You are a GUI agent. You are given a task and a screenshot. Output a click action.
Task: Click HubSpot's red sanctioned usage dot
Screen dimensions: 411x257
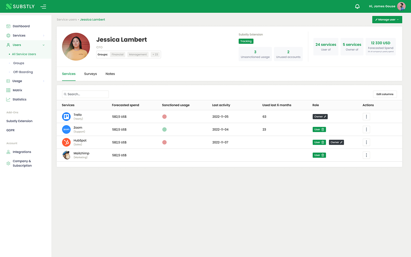coord(164,142)
